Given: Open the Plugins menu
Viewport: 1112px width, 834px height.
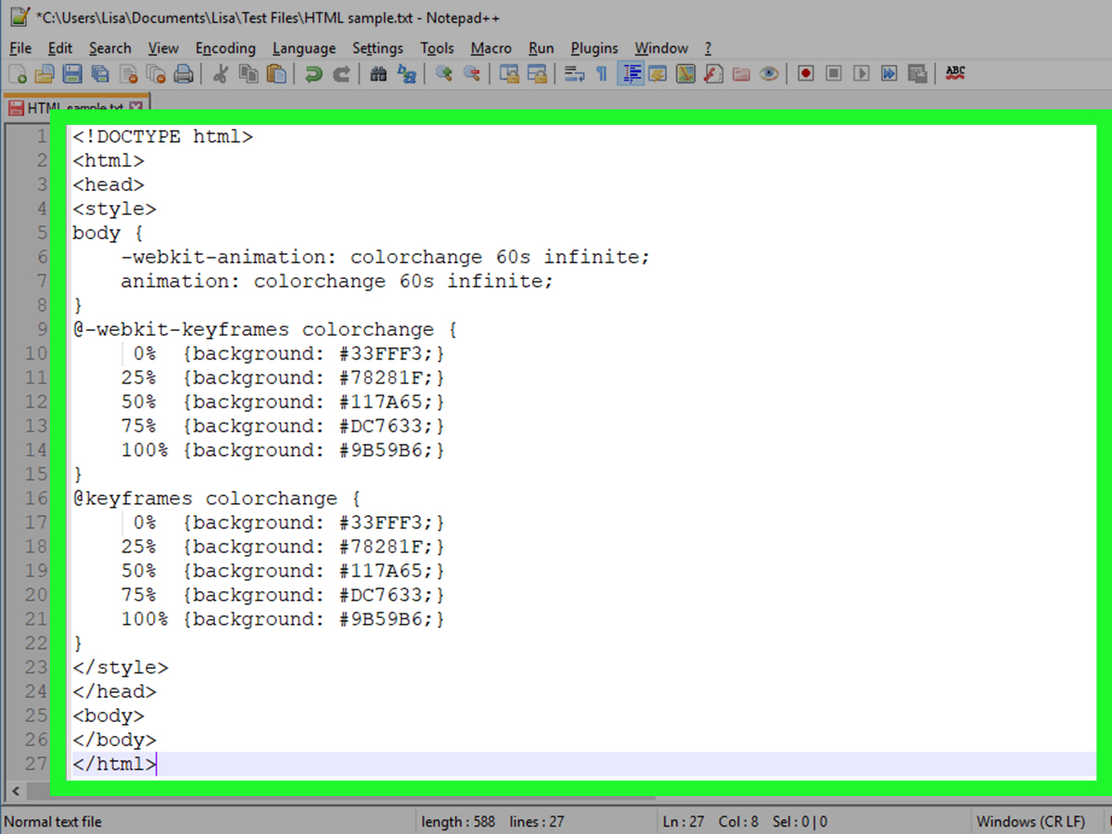Looking at the screenshot, I should [x=594, y=48].
